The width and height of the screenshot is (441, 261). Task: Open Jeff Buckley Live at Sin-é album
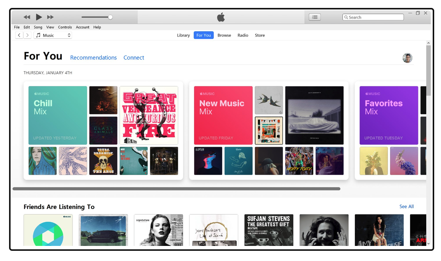pos(214,230)
